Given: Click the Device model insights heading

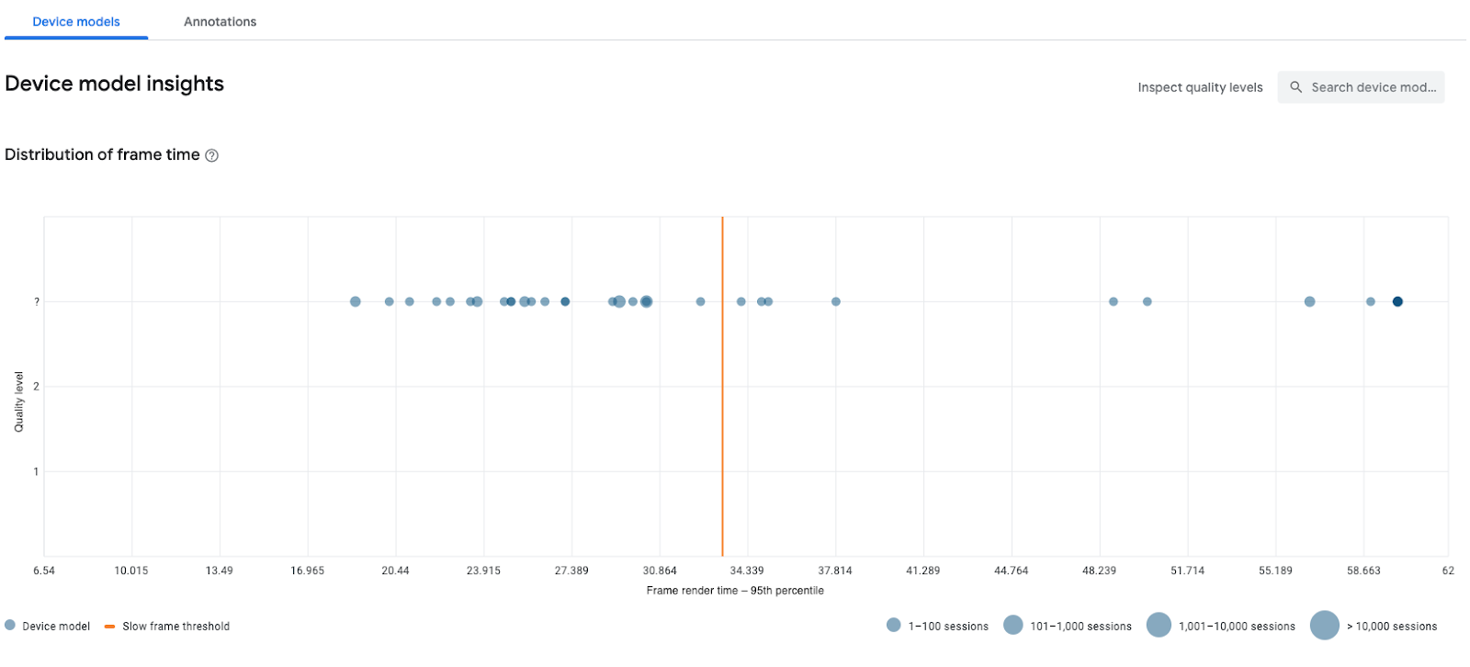Looking at the screenshot, I should tap(115, 84).
